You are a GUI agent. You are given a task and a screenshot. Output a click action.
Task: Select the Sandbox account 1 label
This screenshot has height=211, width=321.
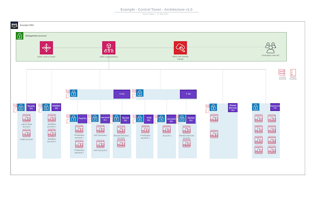pos(52,126)
